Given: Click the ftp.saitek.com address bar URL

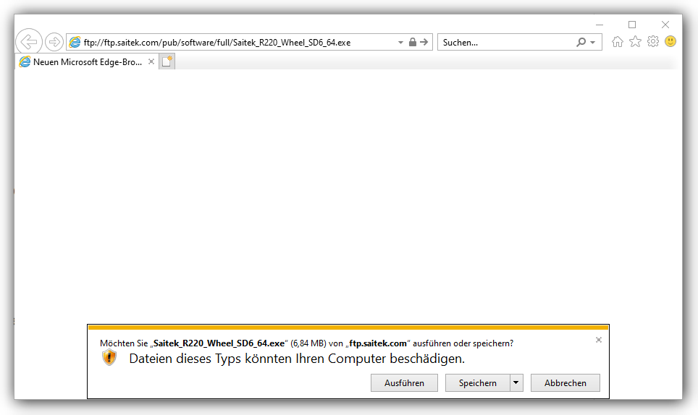Looking at the screenshot, I should pyautogui.click(x=216, y=43).
